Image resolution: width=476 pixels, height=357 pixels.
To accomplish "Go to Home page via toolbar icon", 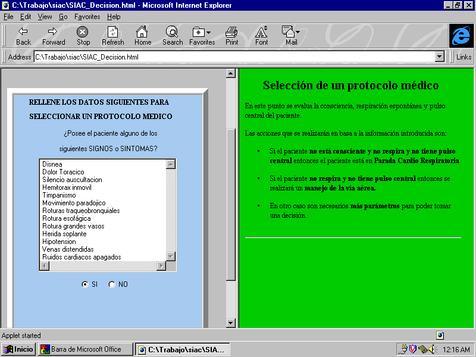I will point(142,32).
